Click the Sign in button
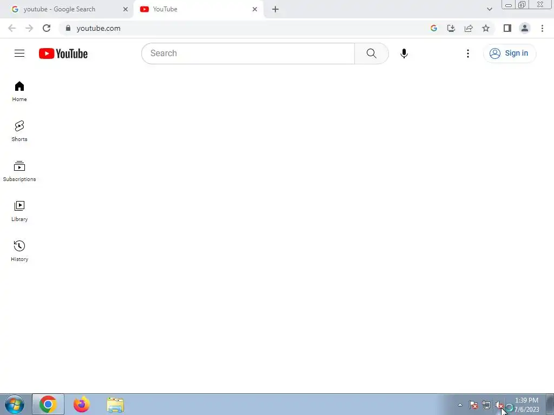554x415 pixels. click(x=509, y=53)
